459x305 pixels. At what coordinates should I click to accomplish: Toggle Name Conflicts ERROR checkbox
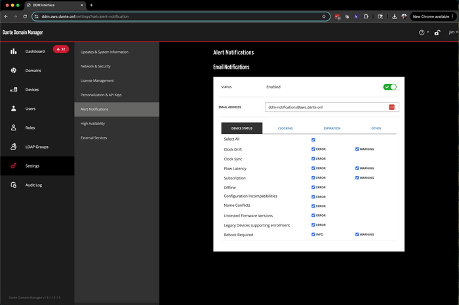point(313,206)
